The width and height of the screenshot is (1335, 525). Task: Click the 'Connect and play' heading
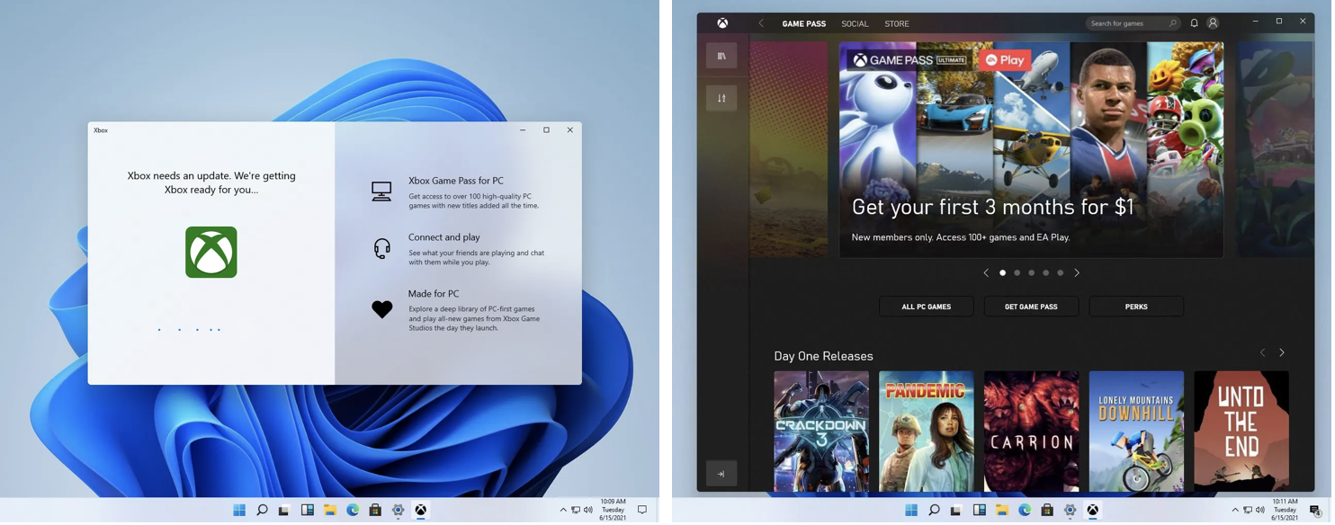pos(445,238)
